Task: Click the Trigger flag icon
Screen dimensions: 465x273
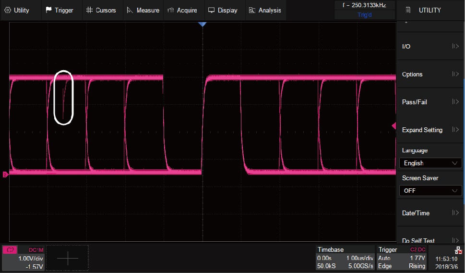Action: (49, 10)
